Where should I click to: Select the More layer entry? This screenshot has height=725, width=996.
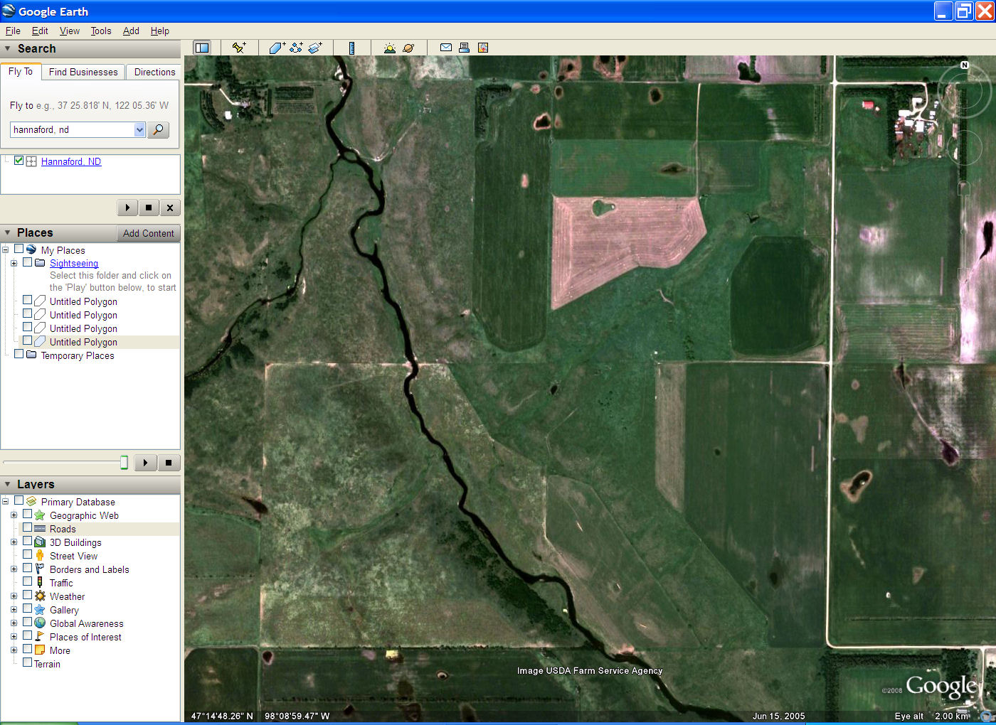[x=60, y=650]
